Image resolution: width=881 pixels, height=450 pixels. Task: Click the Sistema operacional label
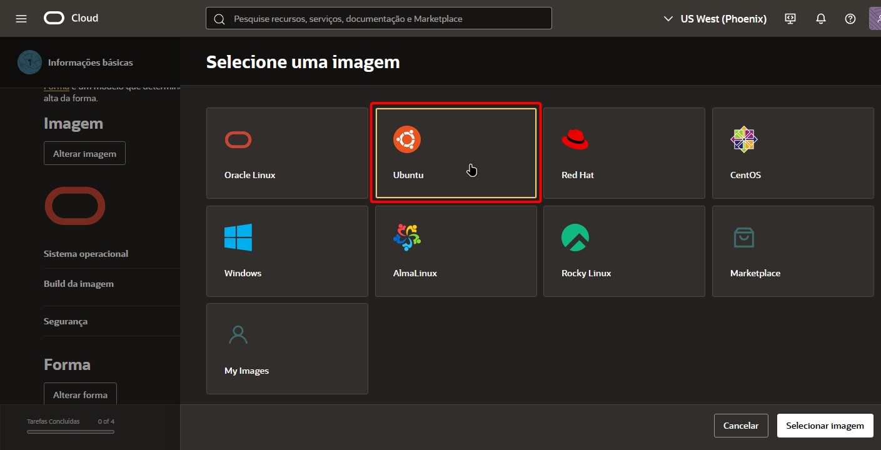pos(86,254)
